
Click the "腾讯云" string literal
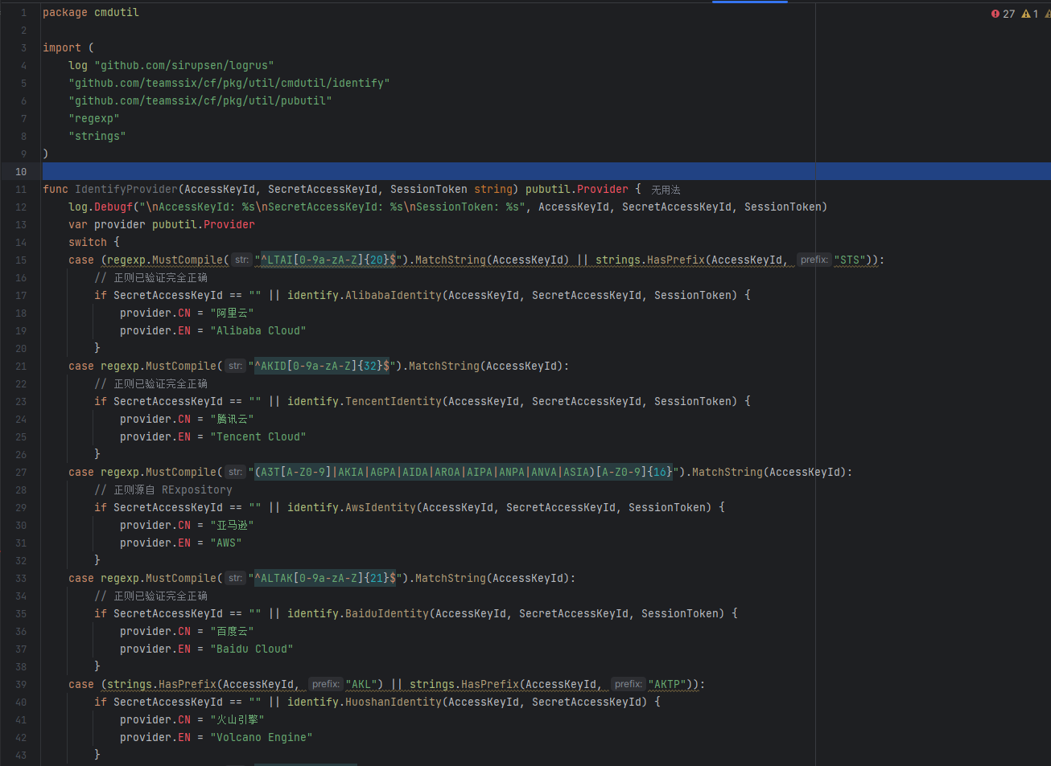point(232,419)
